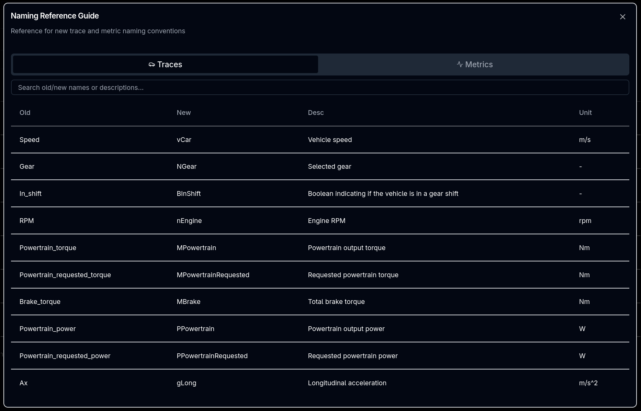Click the activity icon on Metrics tab

(460, 64)
